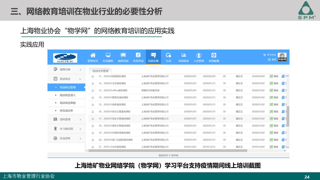
Task: Select the 在线考试 pencil icon
Action: tap(138, 55)
